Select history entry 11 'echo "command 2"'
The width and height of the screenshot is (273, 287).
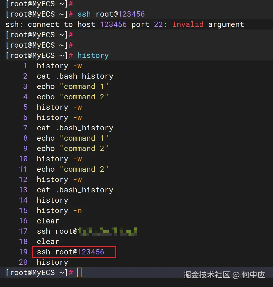pyautogui.click(x=72, y=169)
